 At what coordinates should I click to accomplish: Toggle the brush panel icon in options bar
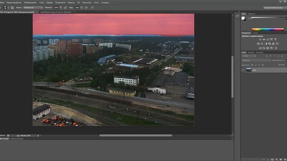click(x=12, y=8)
